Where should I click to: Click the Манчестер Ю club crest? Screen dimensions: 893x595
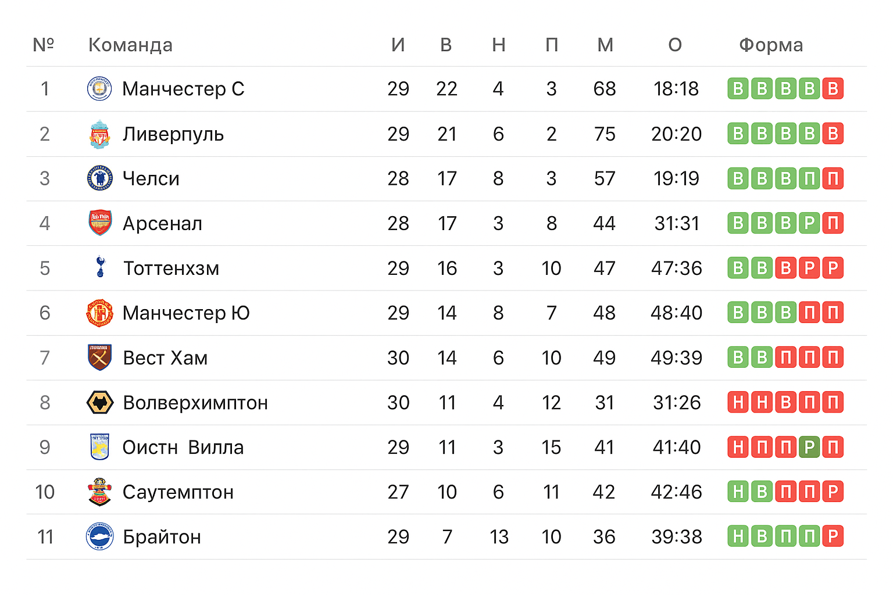click(99, 313)
